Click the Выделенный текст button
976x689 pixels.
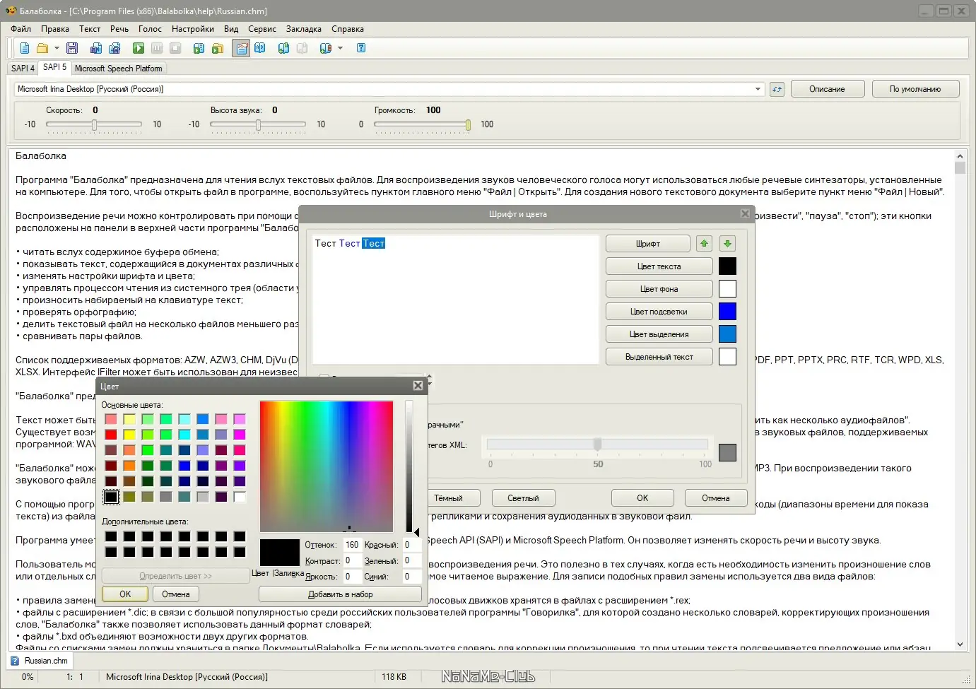click(x=659, y=357)
